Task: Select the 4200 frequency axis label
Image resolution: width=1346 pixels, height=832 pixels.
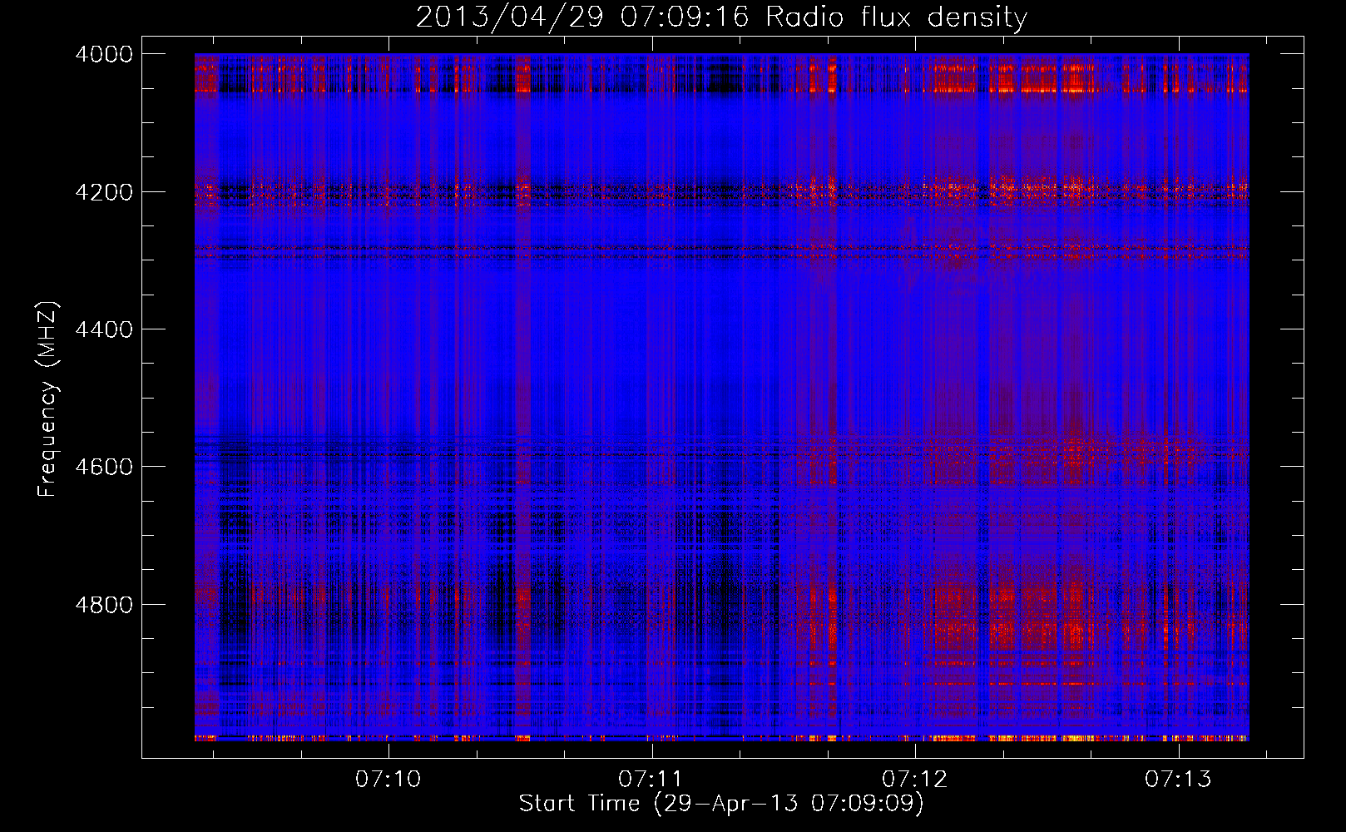Action: pos(104,192)
